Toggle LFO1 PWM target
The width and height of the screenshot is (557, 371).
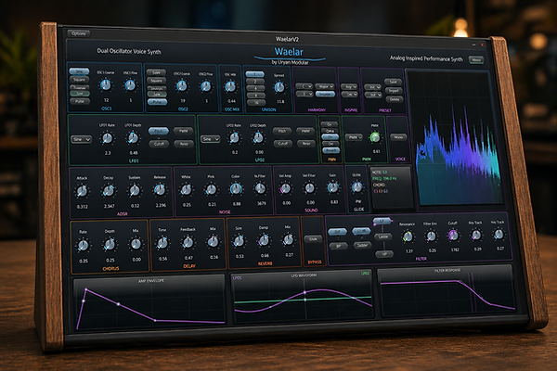click(184, 131)
